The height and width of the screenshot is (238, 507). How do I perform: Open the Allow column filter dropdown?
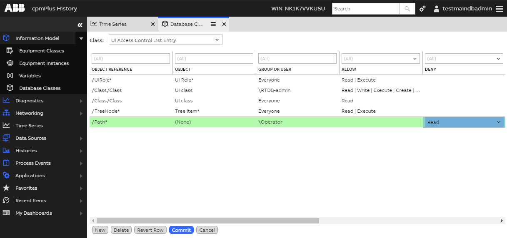[415, 59]
